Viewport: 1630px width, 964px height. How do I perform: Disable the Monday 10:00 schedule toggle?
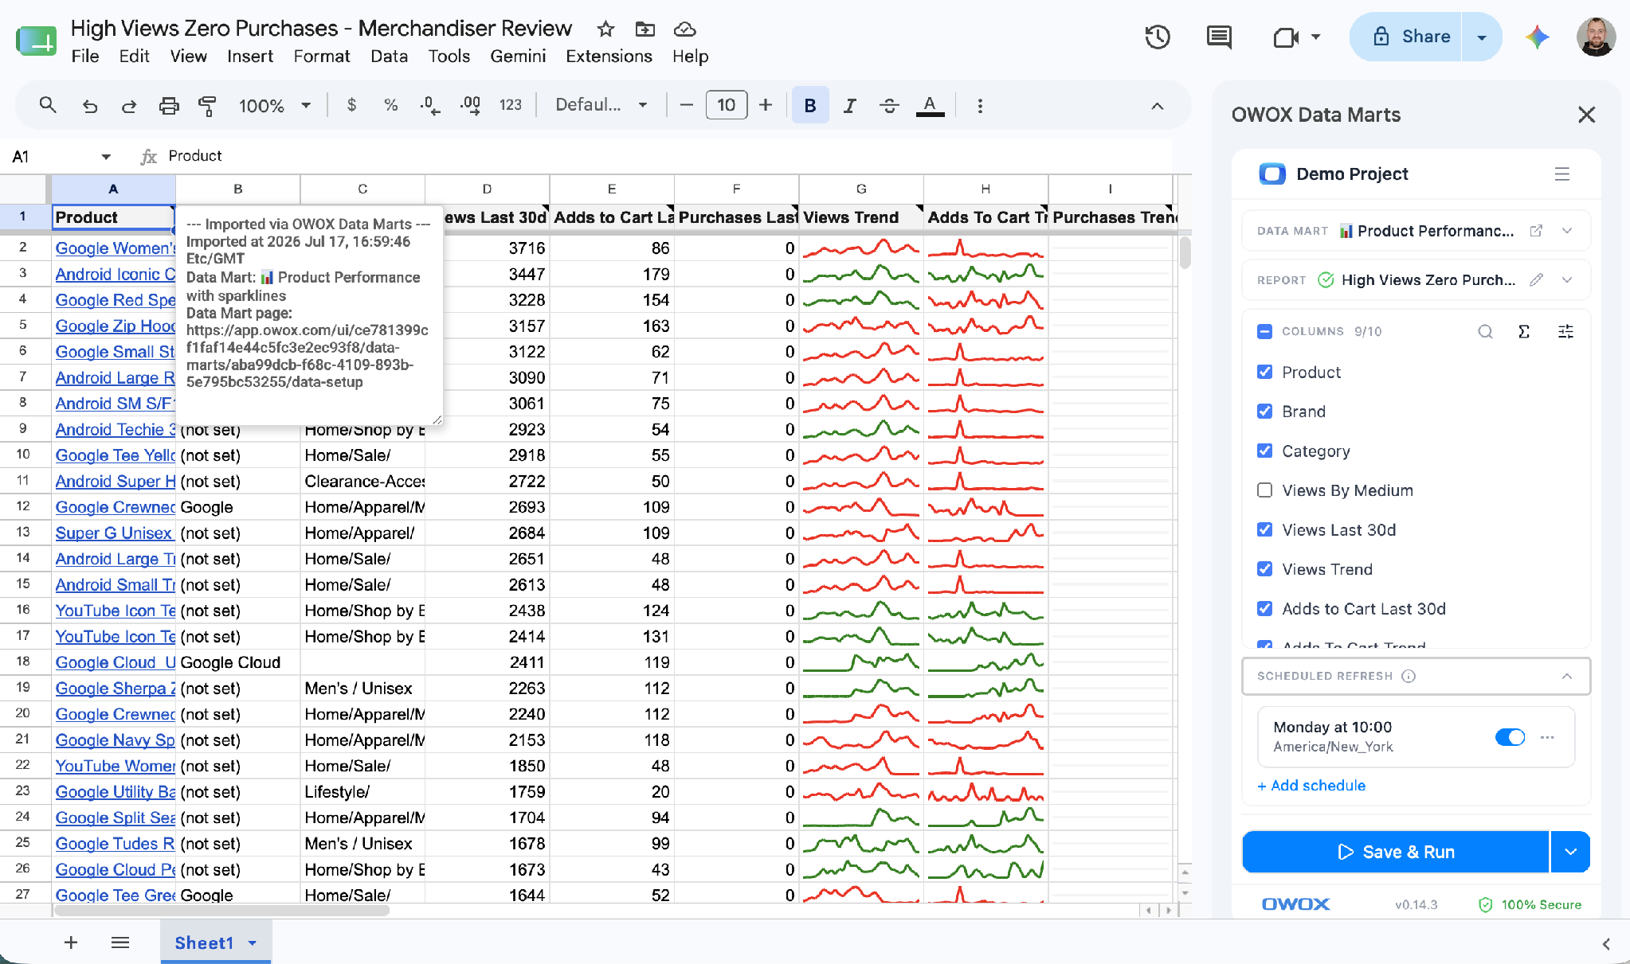1510,737
